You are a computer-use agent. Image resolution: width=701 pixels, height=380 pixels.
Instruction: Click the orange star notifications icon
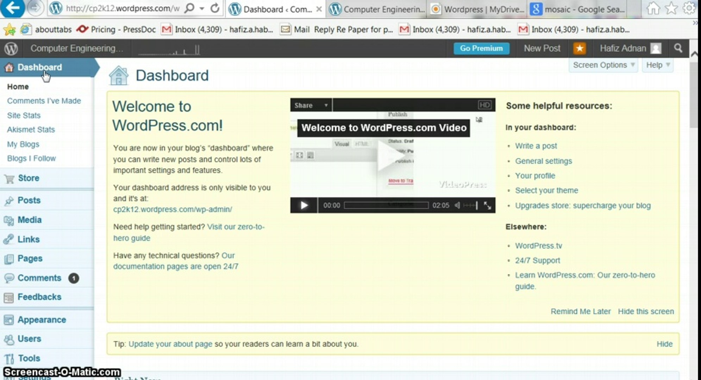(580, 48)
